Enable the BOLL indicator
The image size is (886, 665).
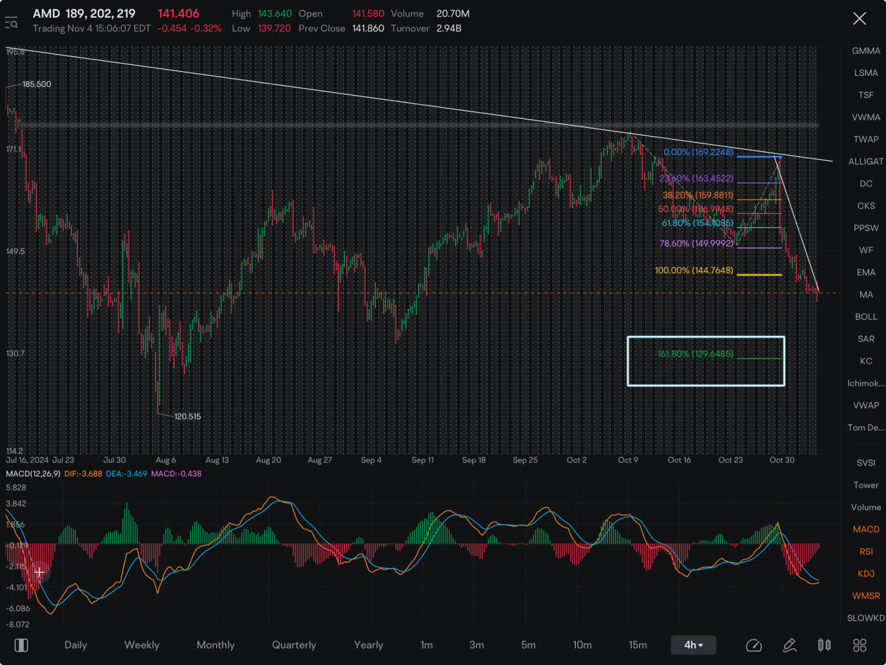[x=866, y=316]
